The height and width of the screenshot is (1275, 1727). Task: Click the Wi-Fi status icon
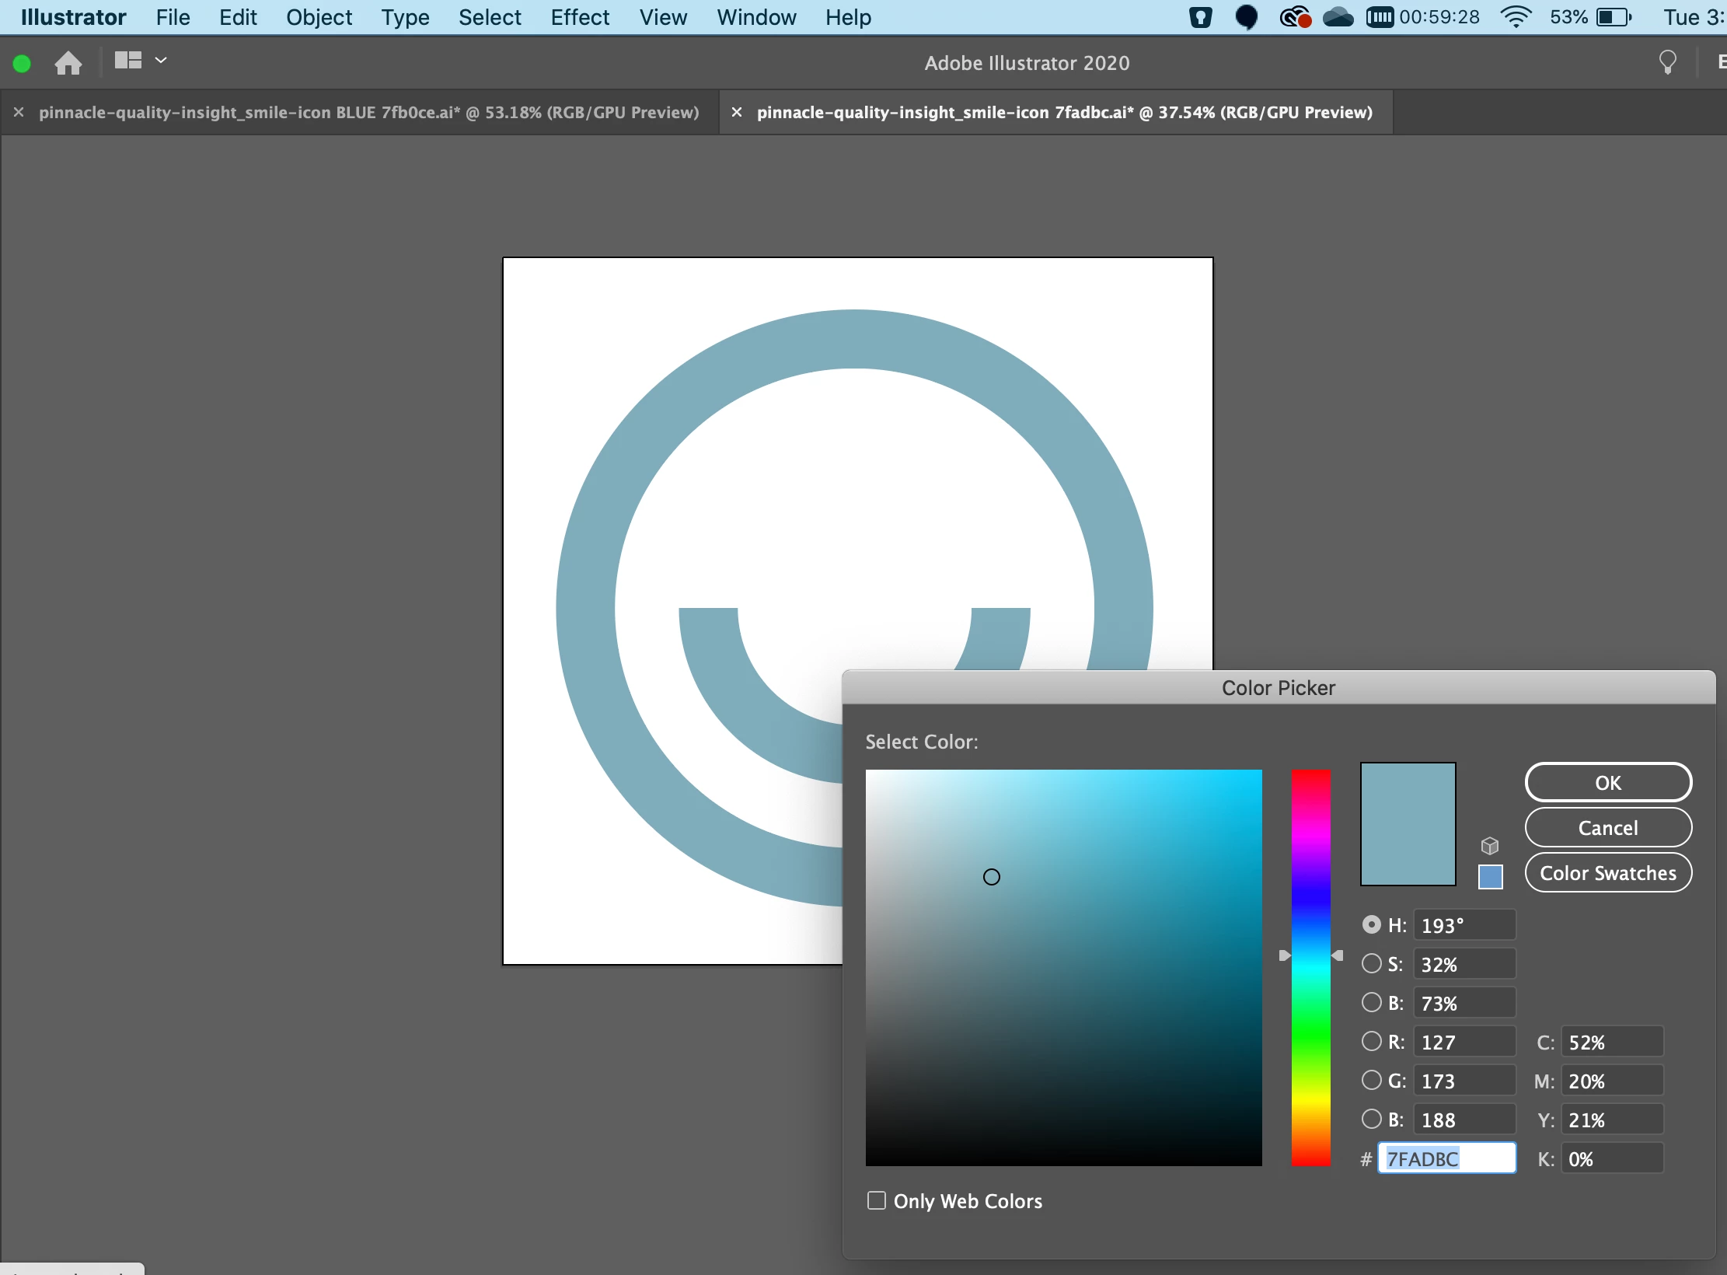1516,17
